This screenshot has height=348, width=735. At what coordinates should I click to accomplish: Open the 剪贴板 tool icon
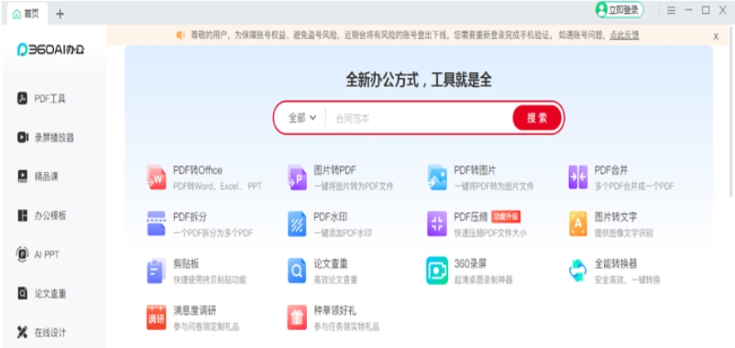[157, 271]
